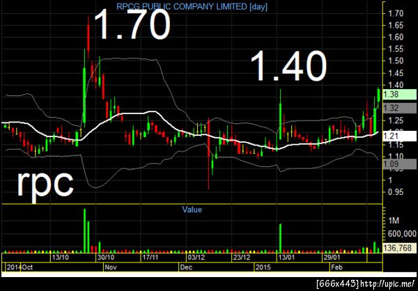Jump to the 23/12 date marker
Viewport: 418px width, 291px height.
[241, 258]
